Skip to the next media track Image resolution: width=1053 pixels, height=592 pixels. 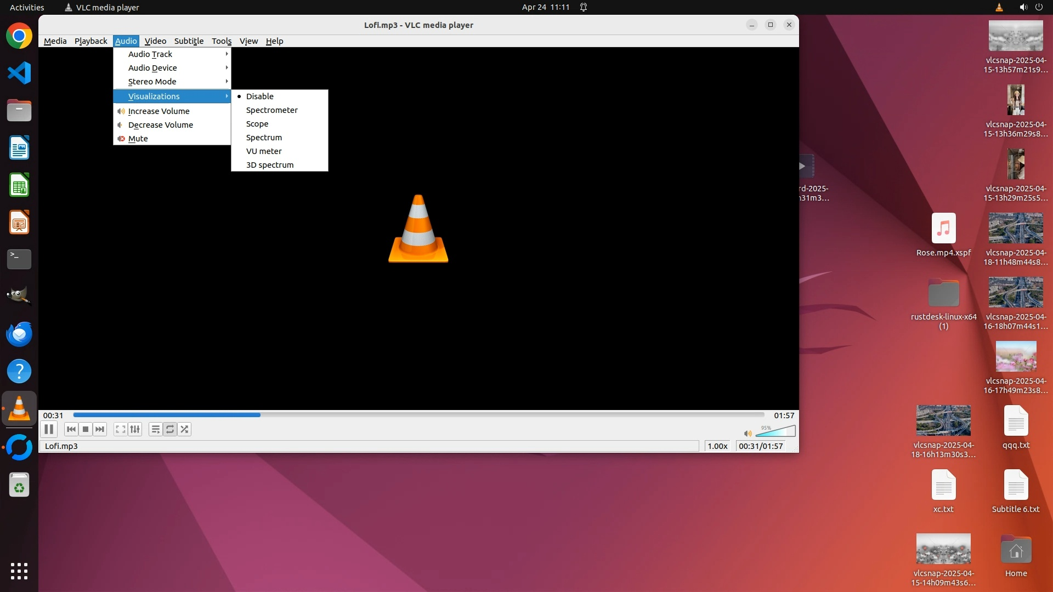pos(100,429)
